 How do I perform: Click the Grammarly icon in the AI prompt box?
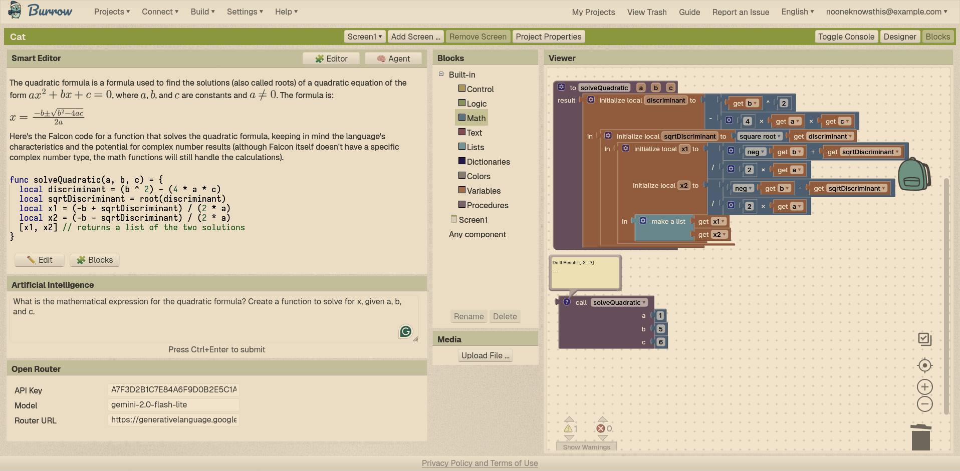point(405,331)
